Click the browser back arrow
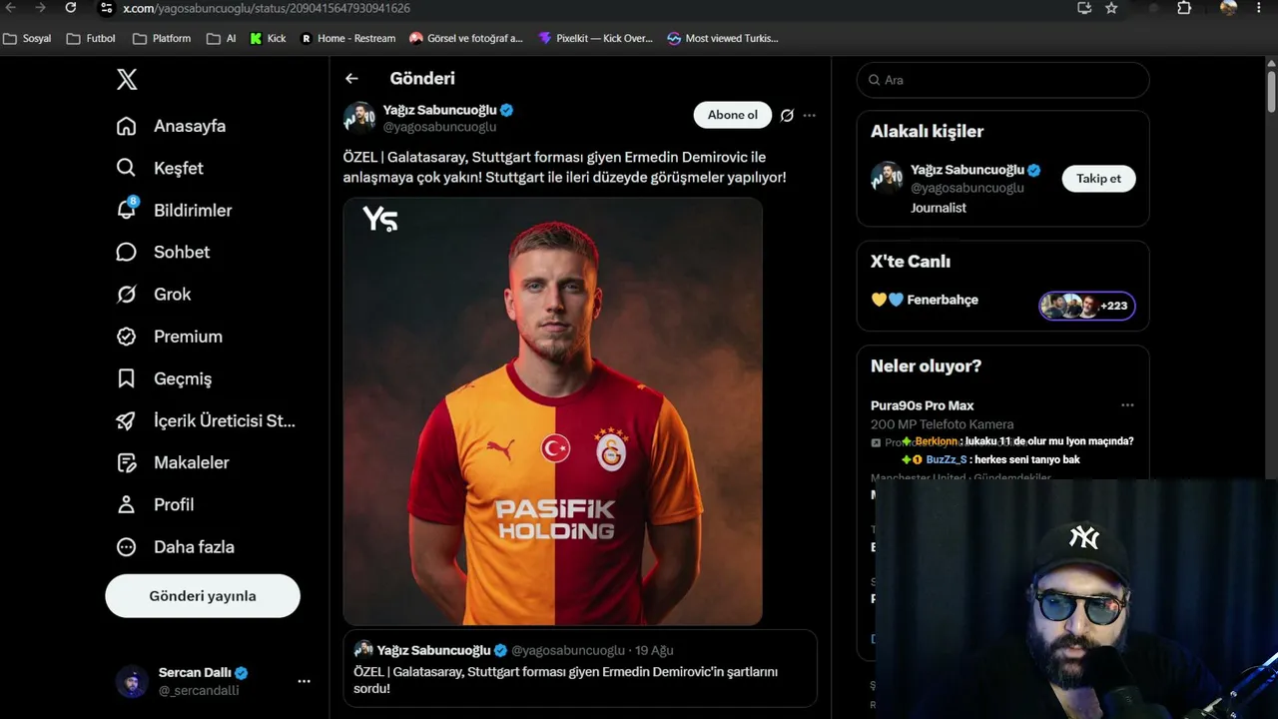The width and height of the screenshot is (1278, 719). [x=11, y=8]
